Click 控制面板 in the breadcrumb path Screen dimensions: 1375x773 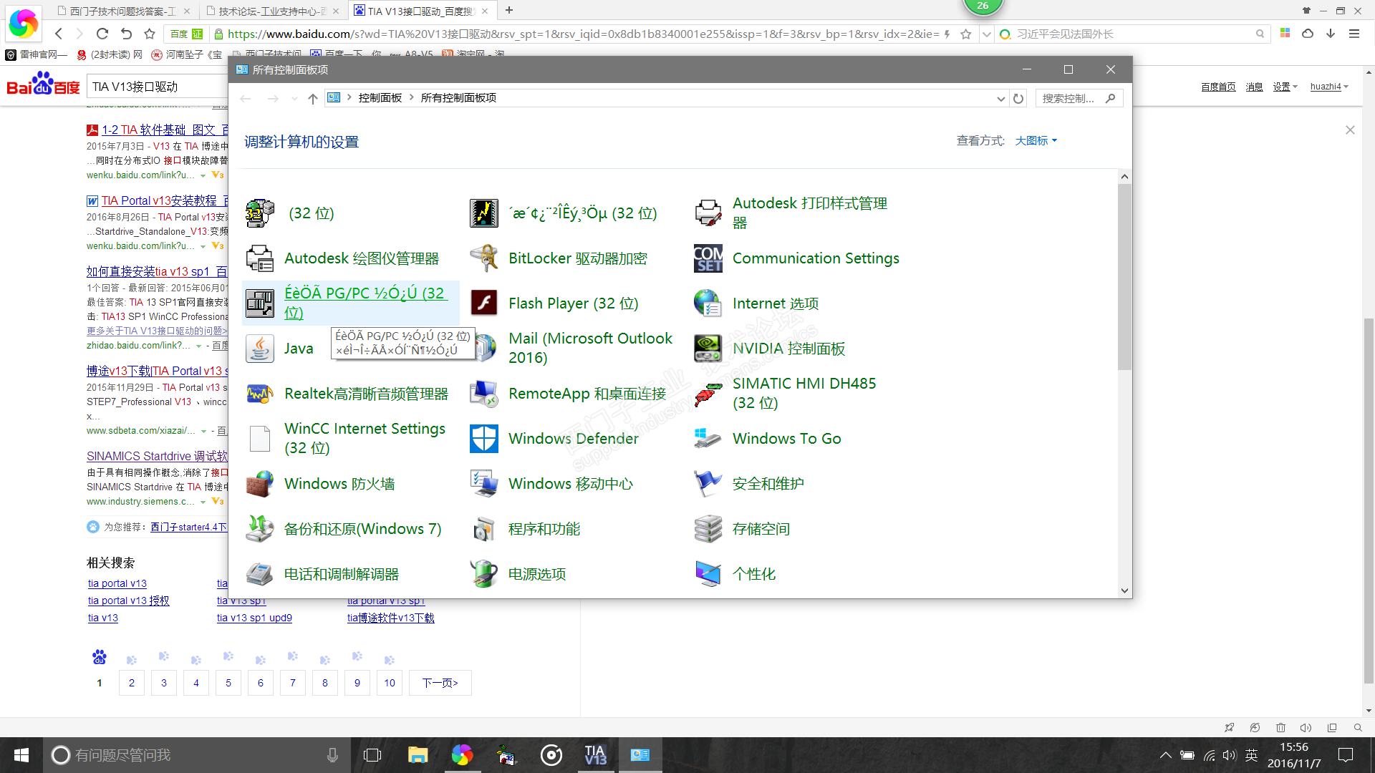click(x=380, y=98)
